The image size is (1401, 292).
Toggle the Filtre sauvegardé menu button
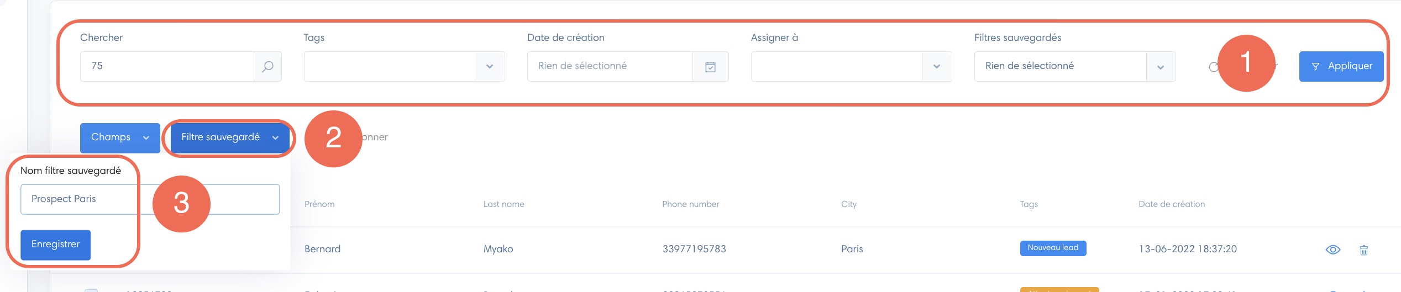(x=230, y=137)
